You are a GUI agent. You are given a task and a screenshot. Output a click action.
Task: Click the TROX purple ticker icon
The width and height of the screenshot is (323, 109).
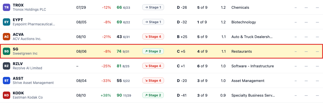[7, 7]
